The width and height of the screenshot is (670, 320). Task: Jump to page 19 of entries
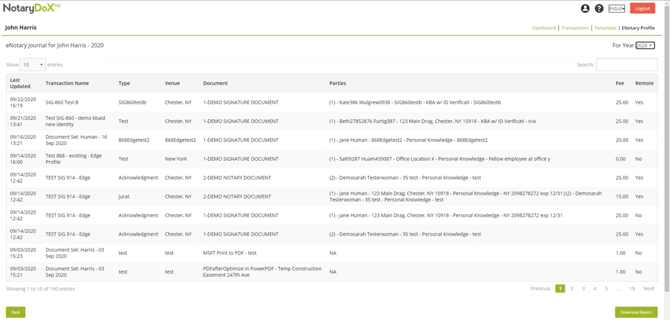pyautogui.click(x=632, y=289)
